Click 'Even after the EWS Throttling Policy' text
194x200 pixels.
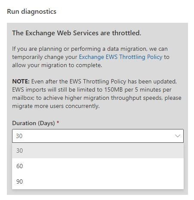[x=79, y=81]
